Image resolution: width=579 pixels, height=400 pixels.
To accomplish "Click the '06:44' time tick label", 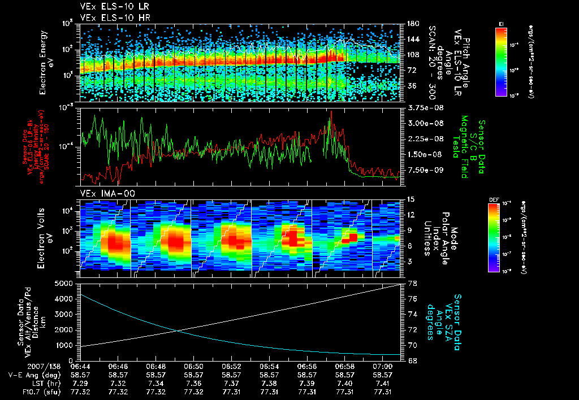I will [80, 367].
